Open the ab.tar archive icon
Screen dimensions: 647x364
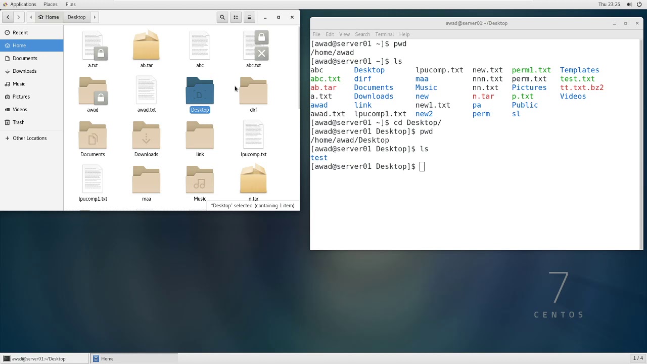(146, 45)
